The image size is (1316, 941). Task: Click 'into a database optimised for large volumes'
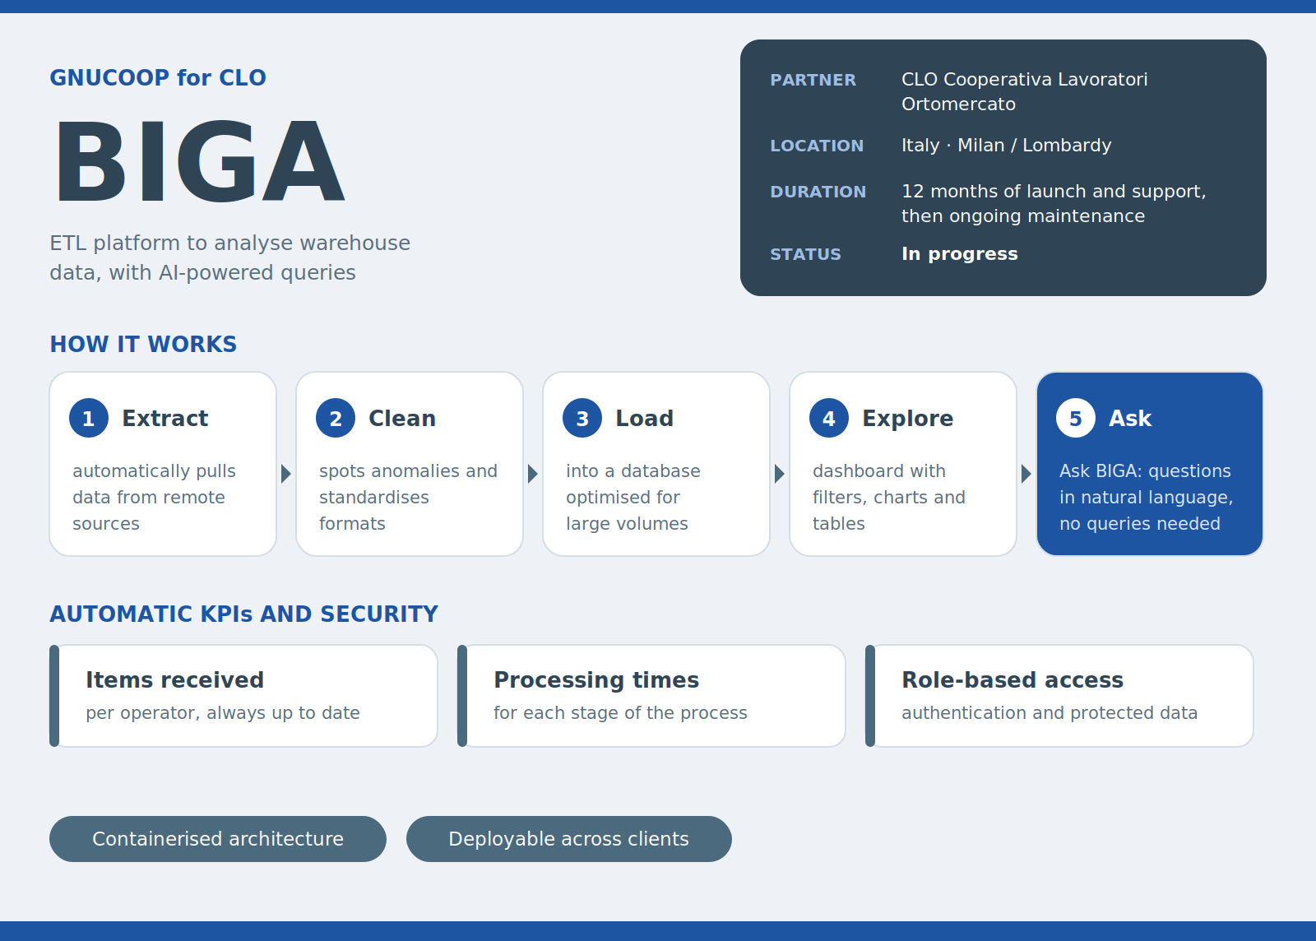[633, 498]
